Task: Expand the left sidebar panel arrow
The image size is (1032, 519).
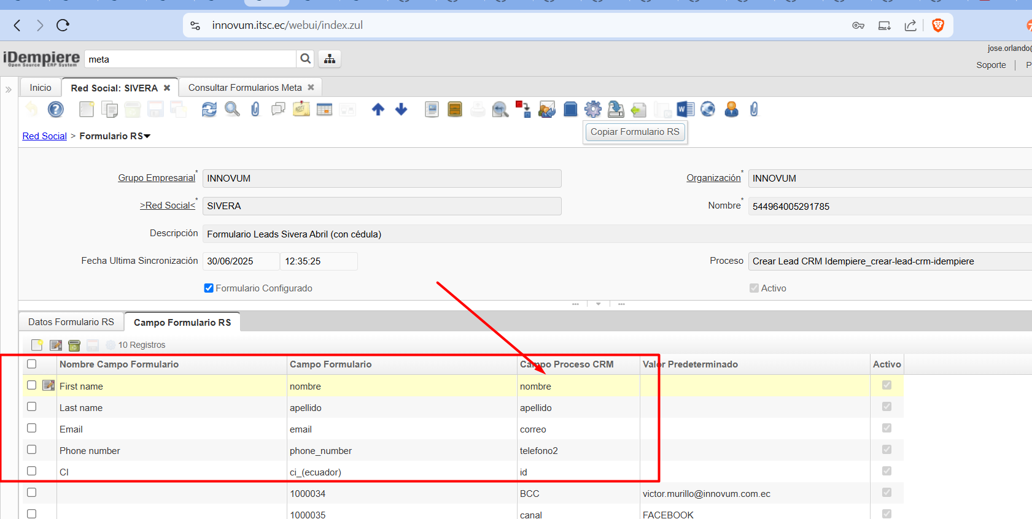Action: point(9,90)
